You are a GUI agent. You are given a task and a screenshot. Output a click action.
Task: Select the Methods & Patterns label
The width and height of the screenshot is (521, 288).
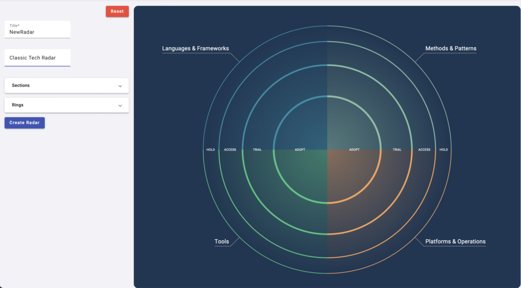pyautogui.click(x=451, y=49)
